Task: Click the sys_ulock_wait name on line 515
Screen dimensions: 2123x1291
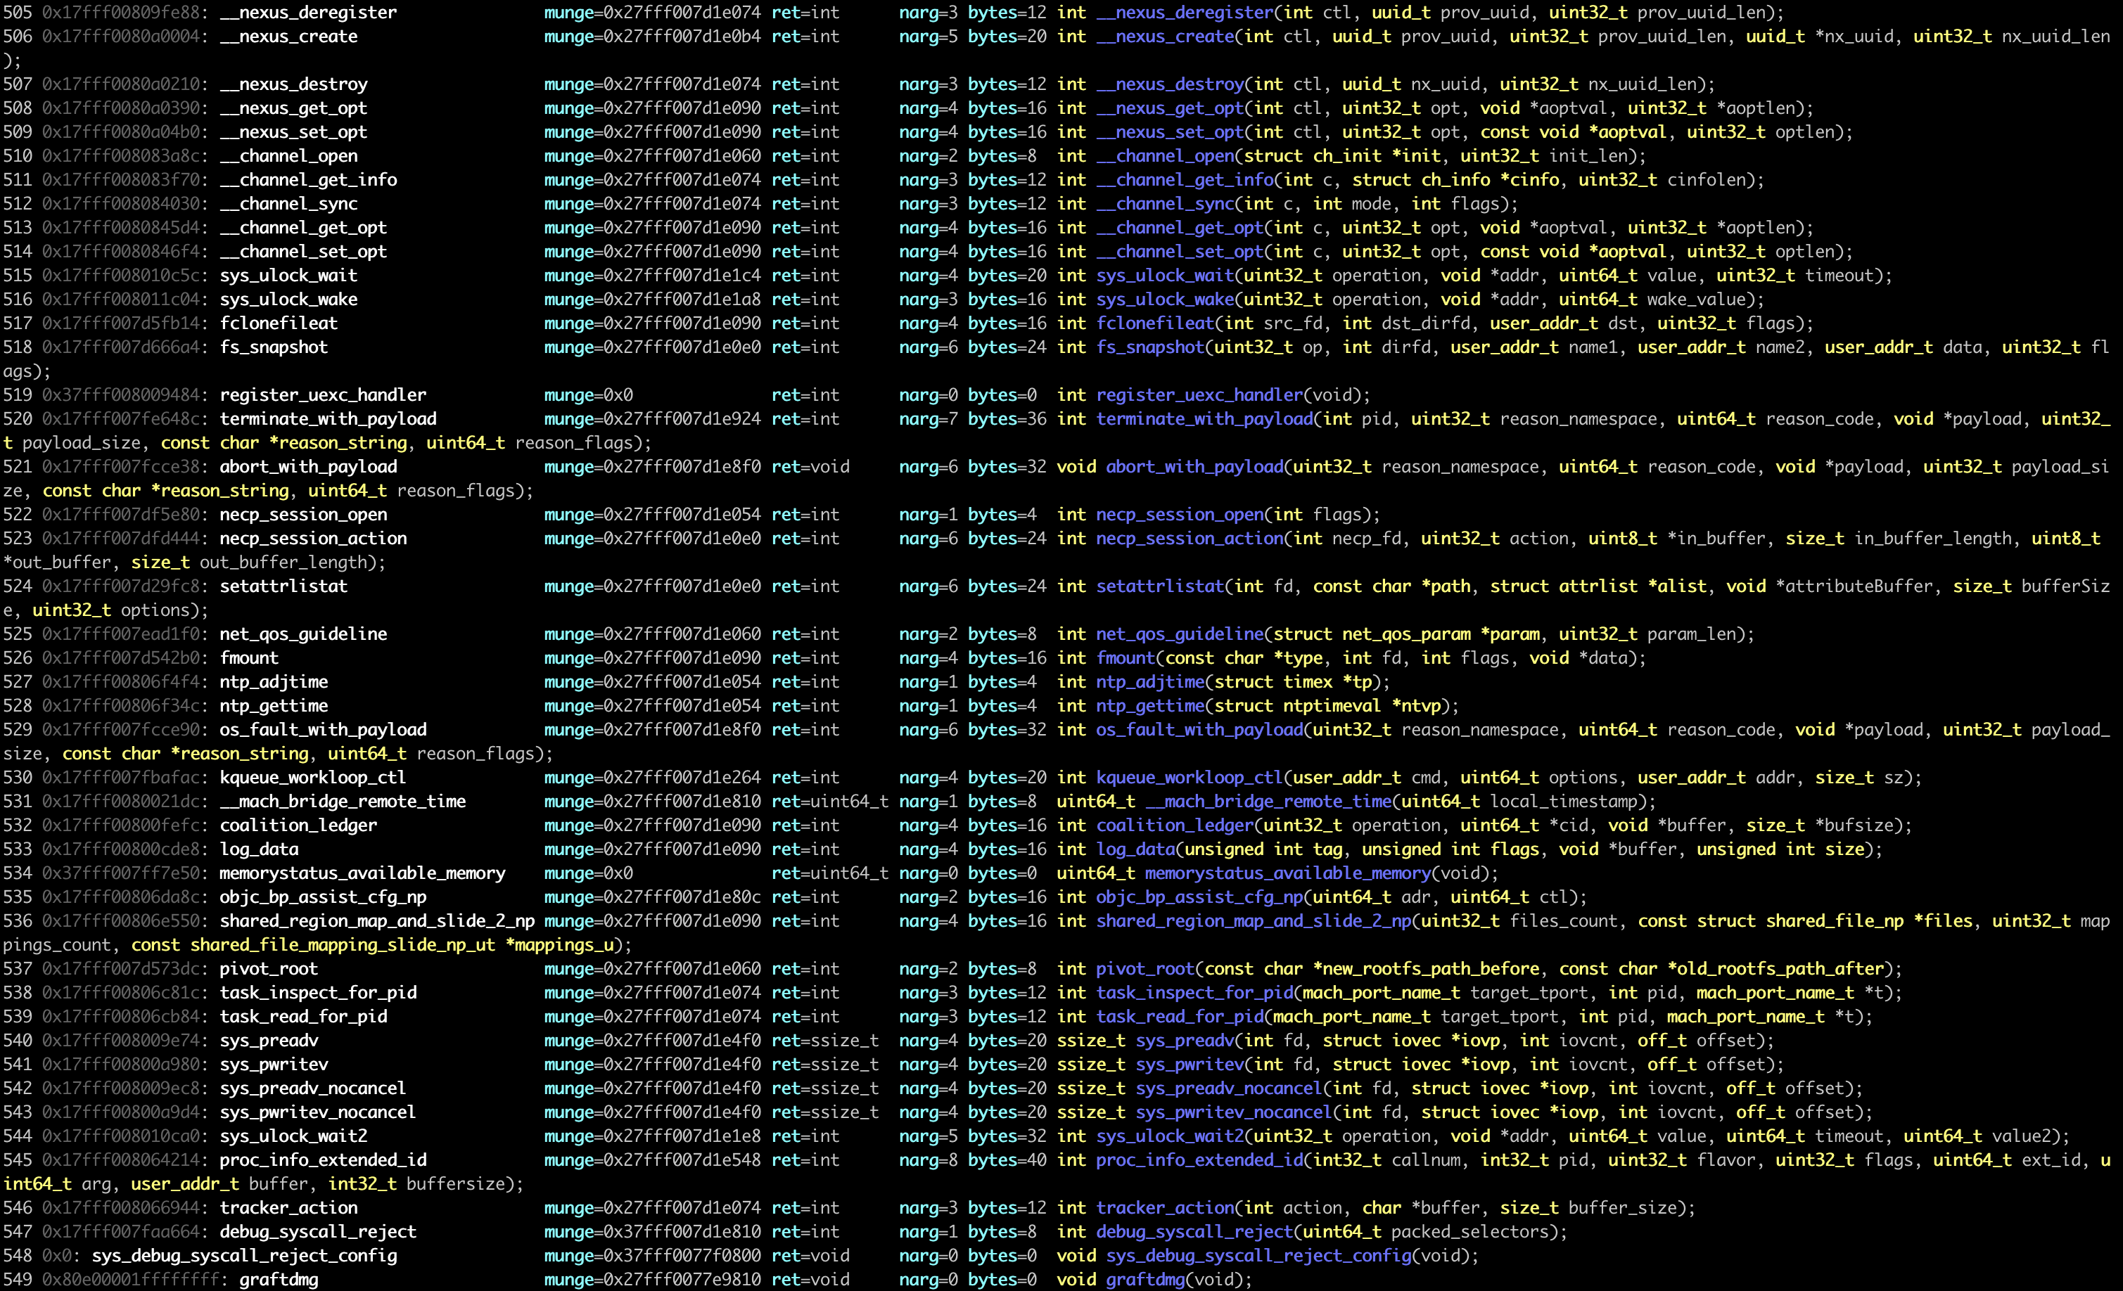Action: pos(288,275)
